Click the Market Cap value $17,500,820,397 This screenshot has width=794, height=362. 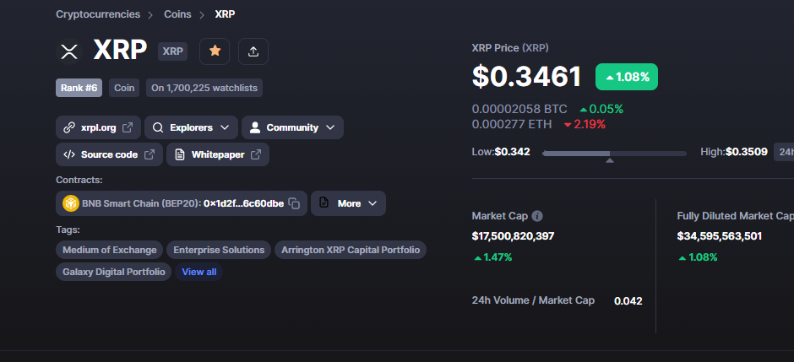click(513, 236)
